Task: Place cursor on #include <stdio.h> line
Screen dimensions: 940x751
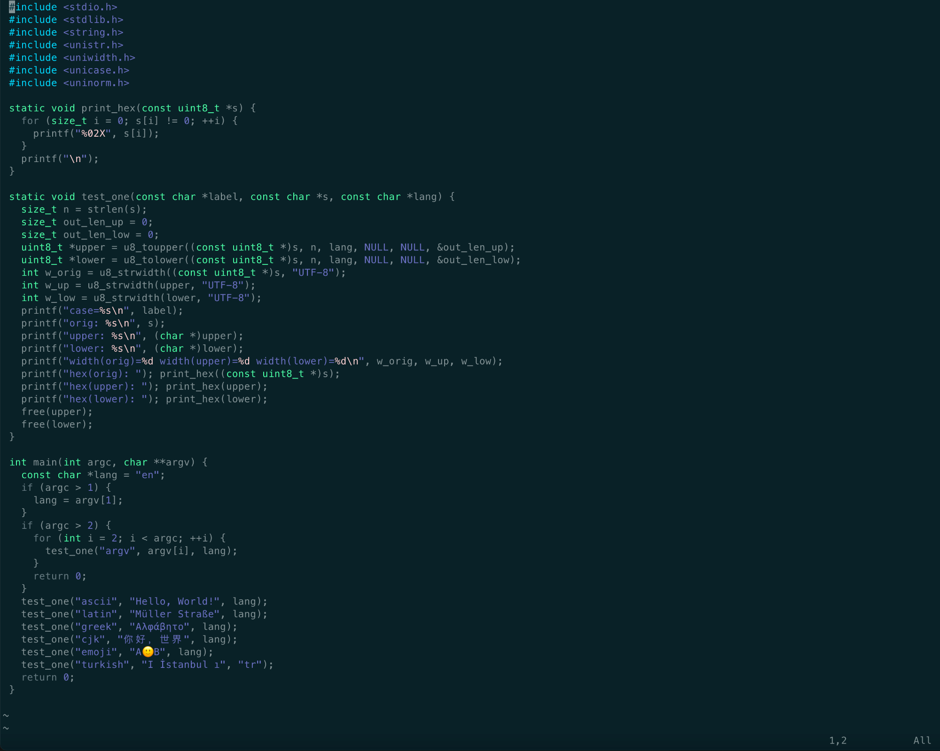Action: click(x=63, y=7)
